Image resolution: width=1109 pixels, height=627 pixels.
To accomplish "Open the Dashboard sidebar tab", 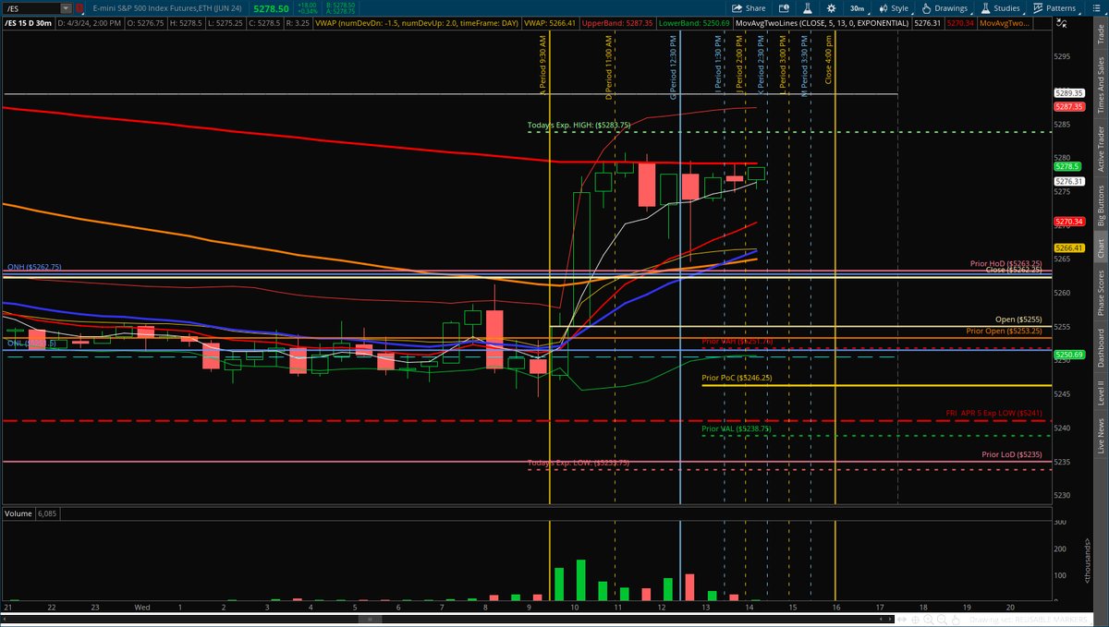I will tap(1100, 350).
